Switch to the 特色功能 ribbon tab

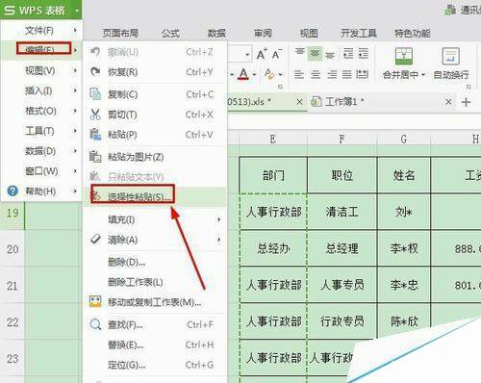coord(413,33)
